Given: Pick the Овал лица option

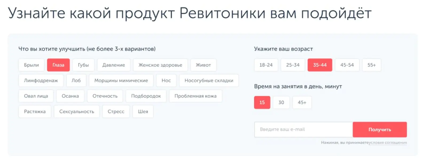Looking at the screenshot, I should pos(36,96).
